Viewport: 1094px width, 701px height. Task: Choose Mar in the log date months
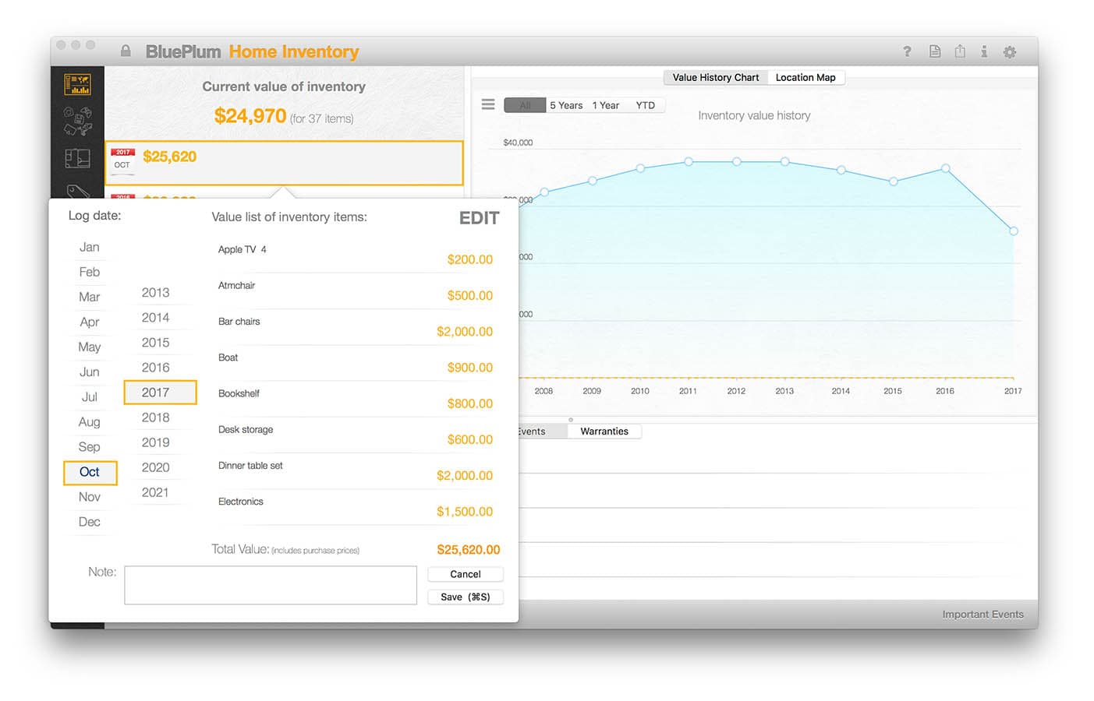click(x=90, y=297)
